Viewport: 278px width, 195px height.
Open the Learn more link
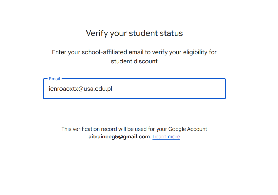166,137
